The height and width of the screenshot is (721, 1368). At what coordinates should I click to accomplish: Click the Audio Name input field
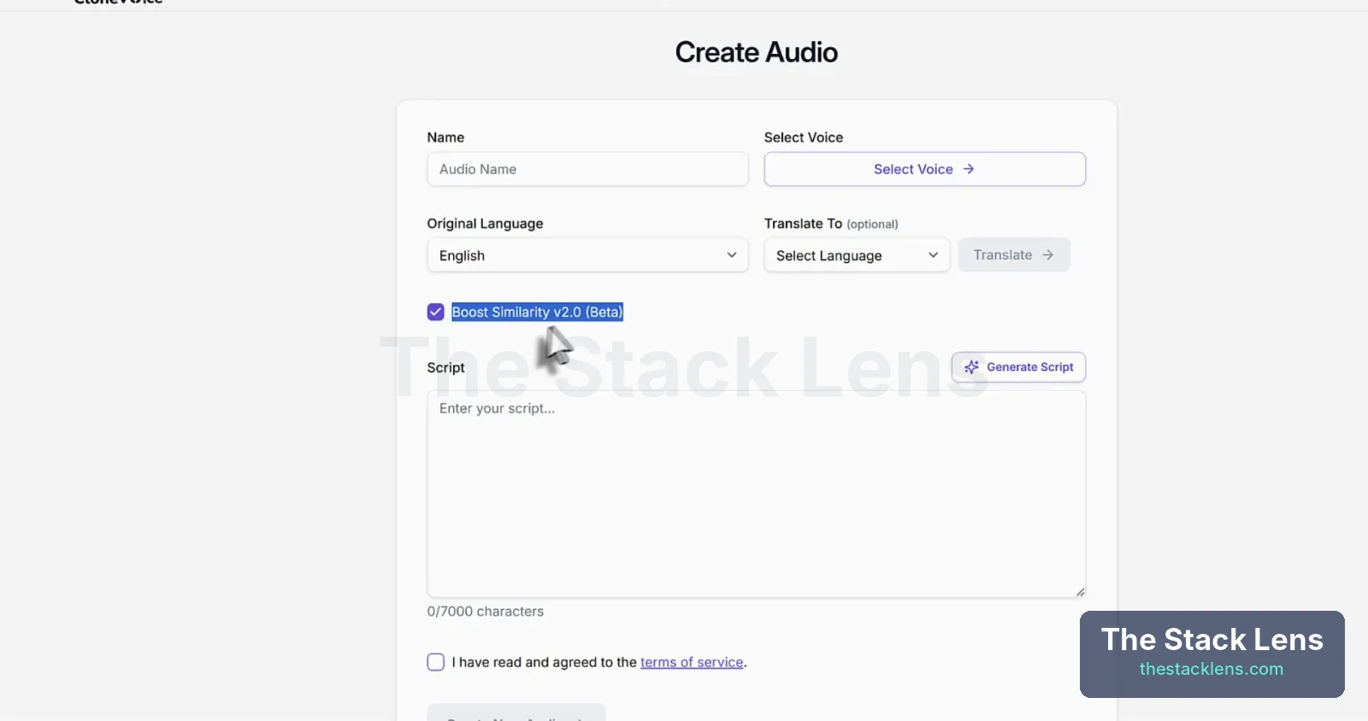pyautogui.click(x=587, y=169)
